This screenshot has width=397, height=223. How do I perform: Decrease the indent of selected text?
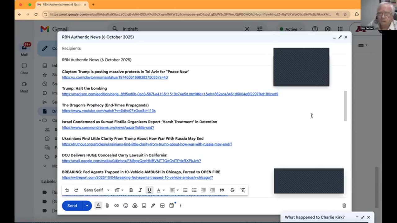pos(203,190)
